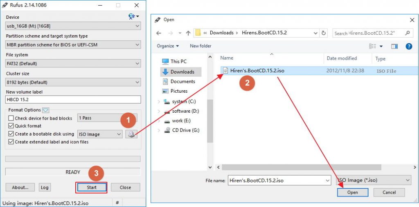The width and height of the screenshot is (419, 207).
Task: Click Downloads in the address breadcrumb
Action: pyautogui.click(x=221, y=33)
